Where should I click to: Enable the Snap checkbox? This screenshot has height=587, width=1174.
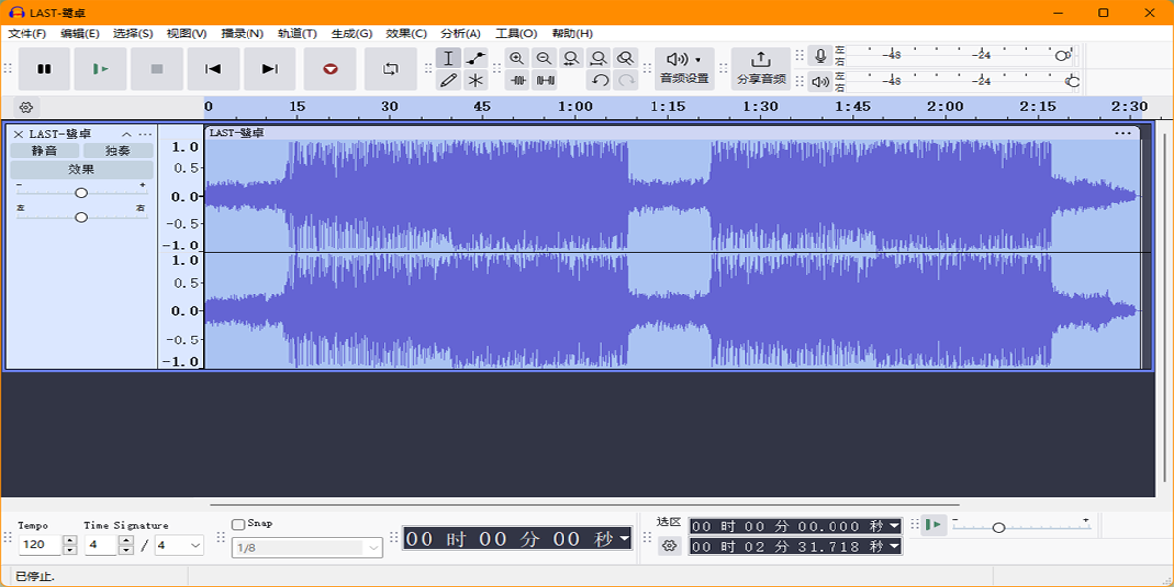[238, 523]
